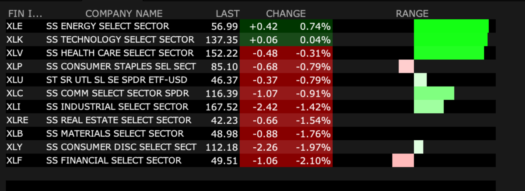Select SS HEALTH CARE SELECT SECTOR name

pos(119,53)
